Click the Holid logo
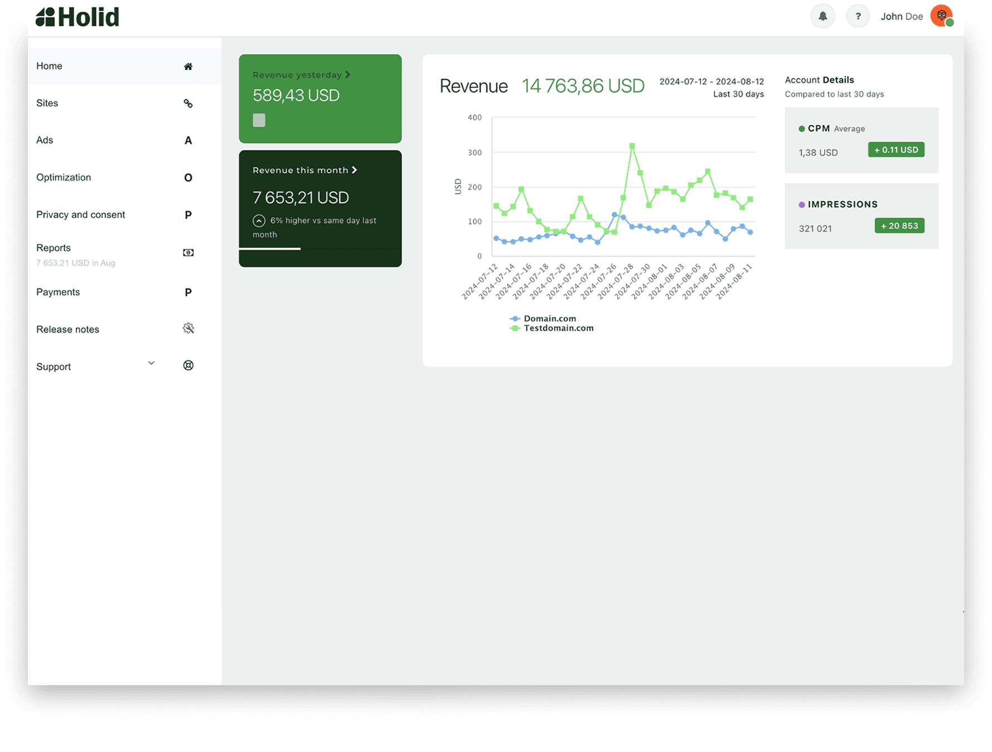992x752 pixels. 77,17
